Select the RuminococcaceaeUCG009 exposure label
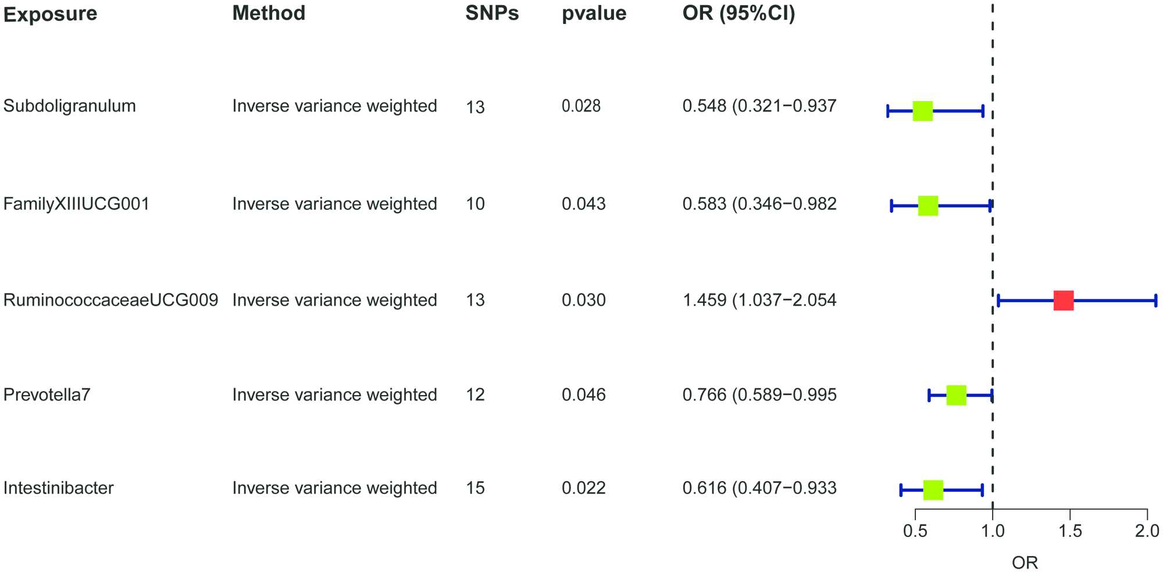Screen dimensions: 1163x573 click(110, 300)
